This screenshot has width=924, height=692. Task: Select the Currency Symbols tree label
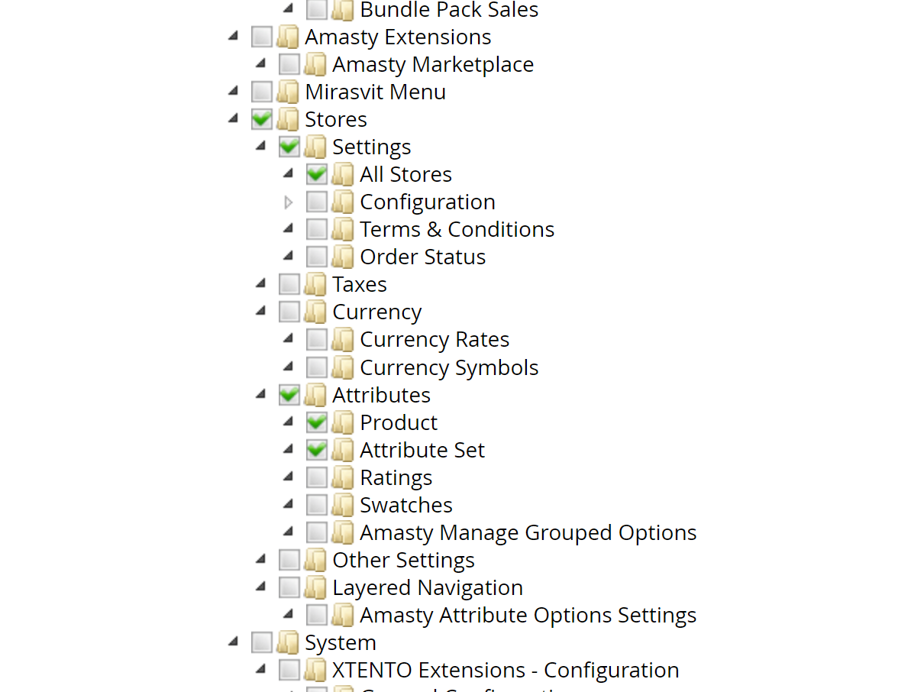pos(449,367)
